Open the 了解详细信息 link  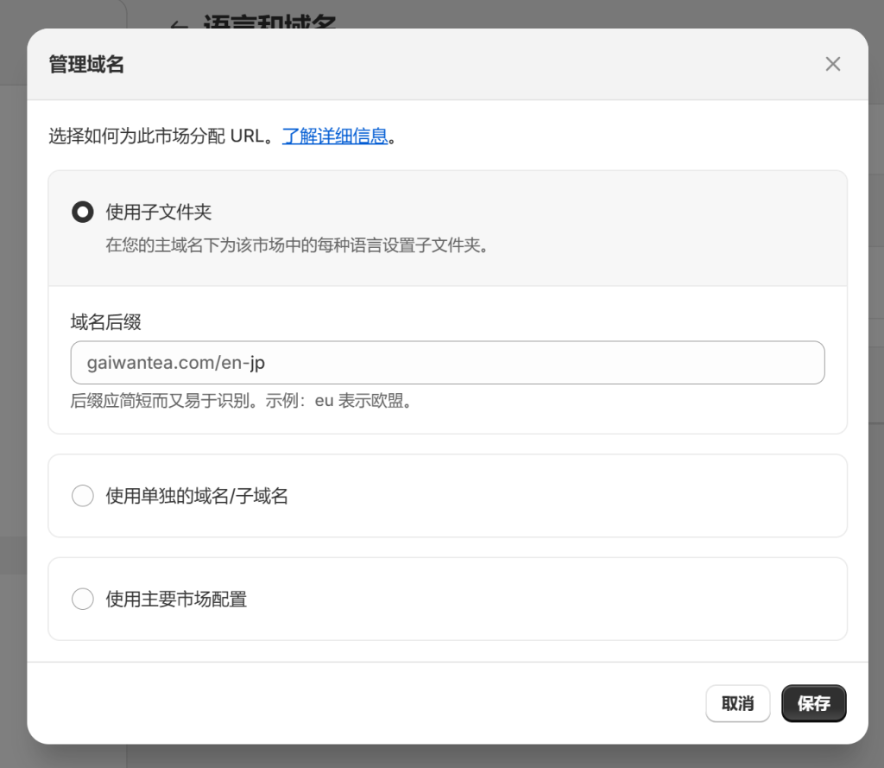[x=336, y=136]
